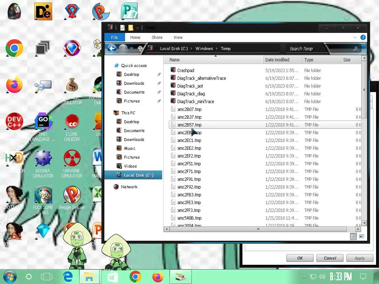Screen dimensions: 379x284
Task: Click Windows in the address breadcrumb
Action: tap(204, 48)
